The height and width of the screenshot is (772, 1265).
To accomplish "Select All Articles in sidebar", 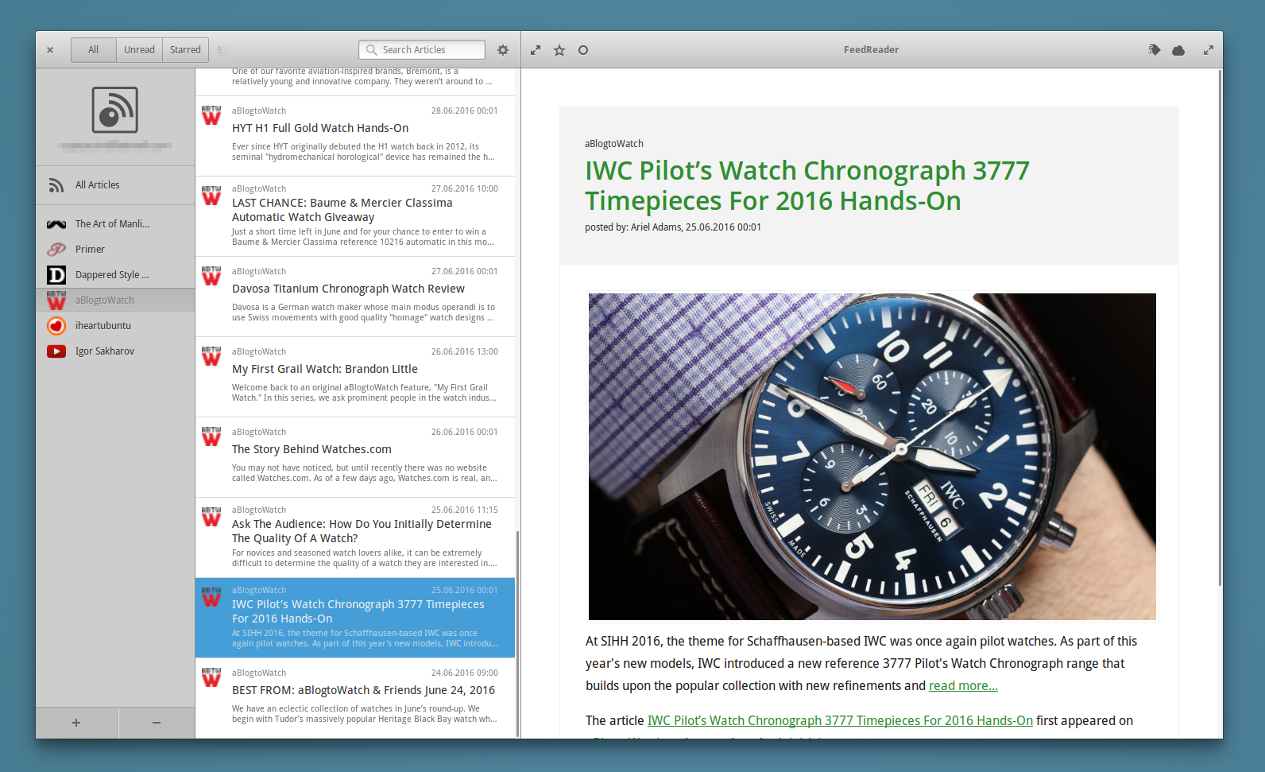I will tap(115, 184).
